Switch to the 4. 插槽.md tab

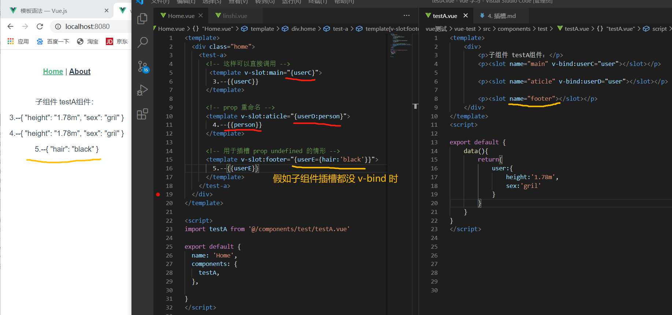pyautogui.click(x=502, y=16)
